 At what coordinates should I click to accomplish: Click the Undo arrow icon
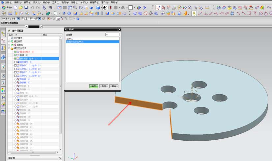(x=32, y=7)
